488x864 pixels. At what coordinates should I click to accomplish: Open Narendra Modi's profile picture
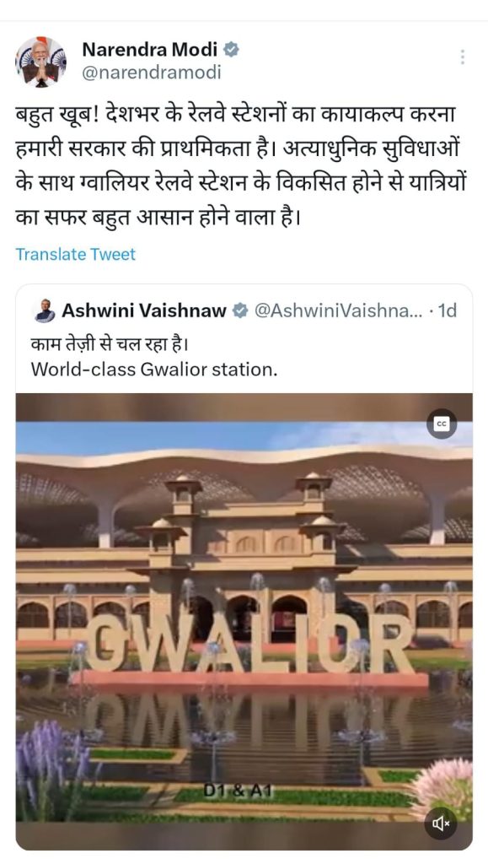(40, 62)
